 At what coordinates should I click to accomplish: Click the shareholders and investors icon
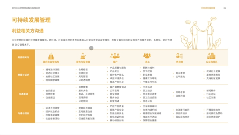(x=83, y=56)
